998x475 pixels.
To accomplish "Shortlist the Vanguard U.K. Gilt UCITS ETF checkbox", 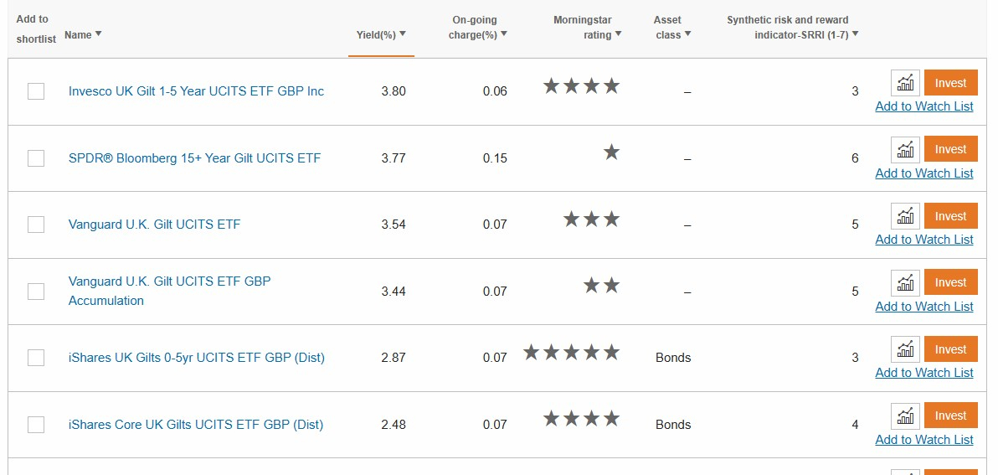I will [x=36, y=225].
